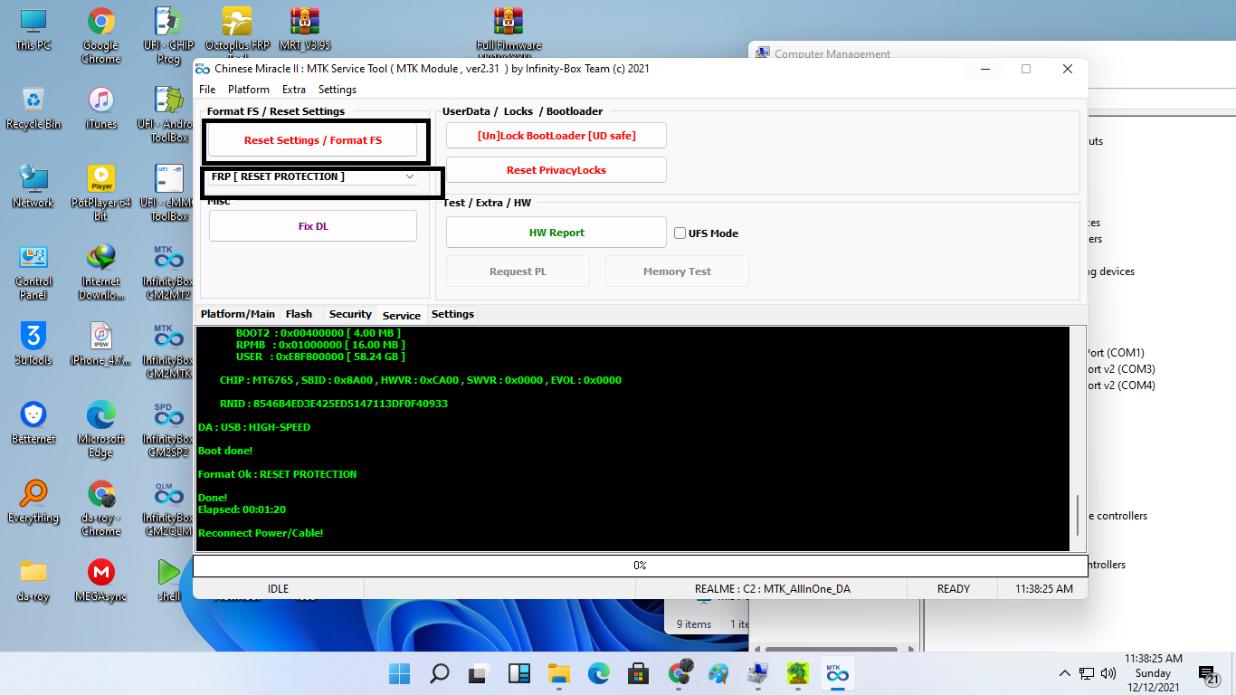Open Paint from the taskbar
Viewport: 1236px width, 695px height.
tap(718, 673)
